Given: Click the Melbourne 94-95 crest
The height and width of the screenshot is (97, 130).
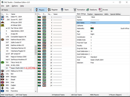Looking at the screenshot, I should 2,71.
